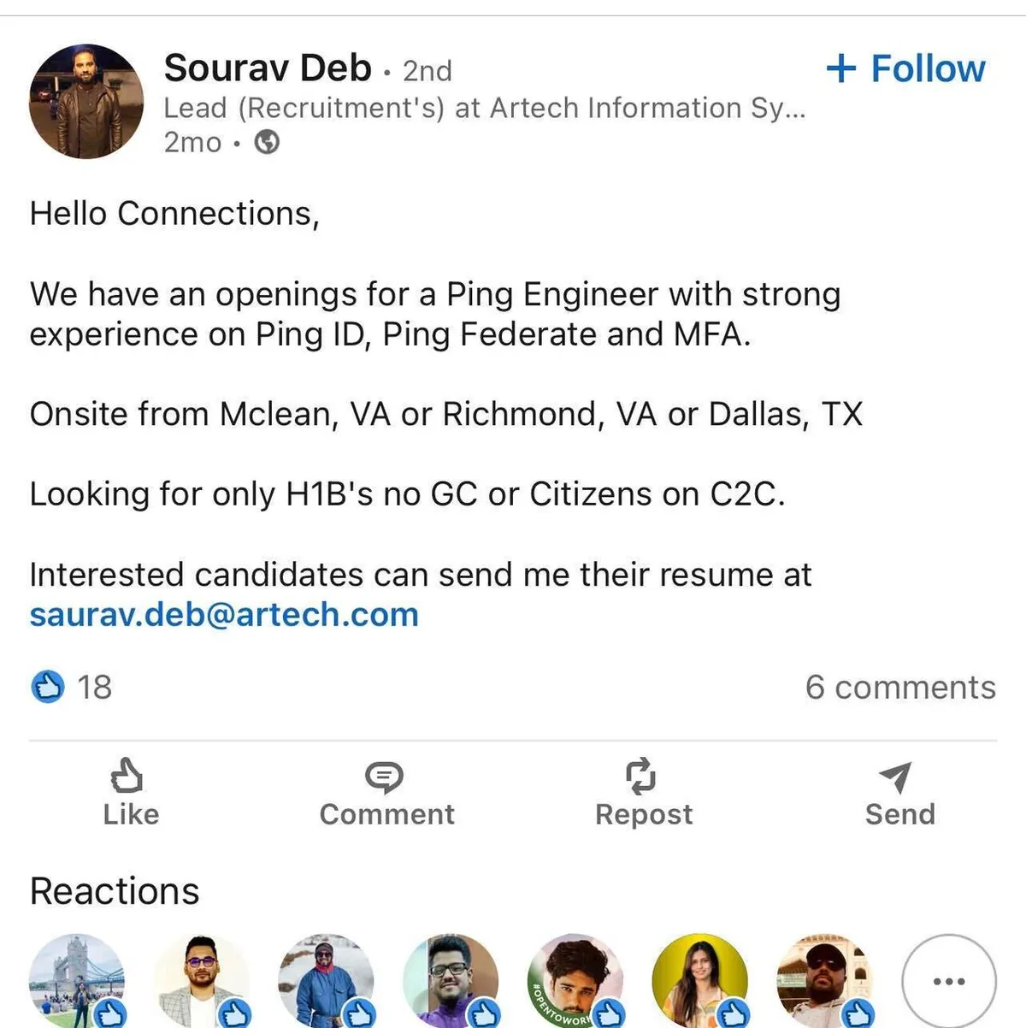Viewport: 1026px width, 1028px height.
Task: Open the blue like reaction count icon
Action: click(48, 687)
